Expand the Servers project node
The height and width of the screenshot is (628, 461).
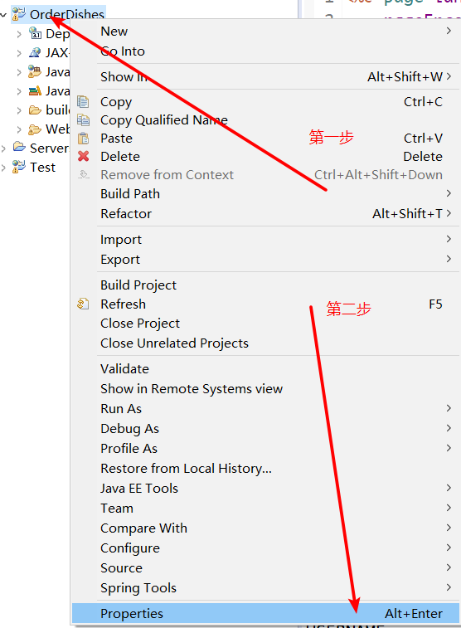click(3, 148)
